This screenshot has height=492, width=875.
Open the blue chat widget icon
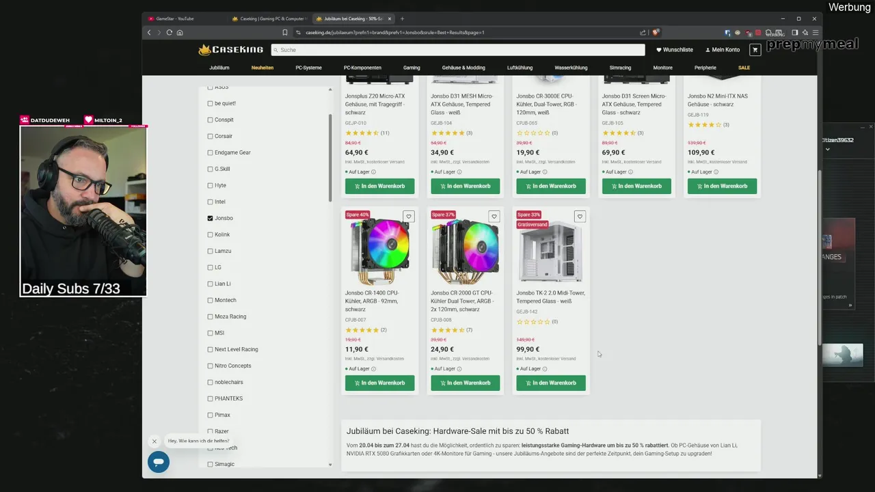tap(159, 462)
